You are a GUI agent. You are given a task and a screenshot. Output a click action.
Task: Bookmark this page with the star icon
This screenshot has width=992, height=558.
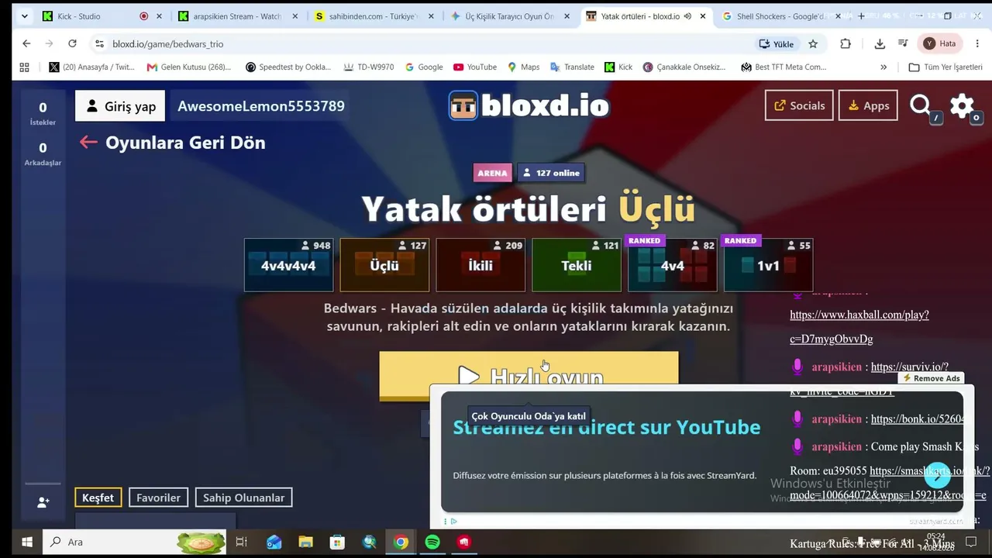tap(813, 44)
